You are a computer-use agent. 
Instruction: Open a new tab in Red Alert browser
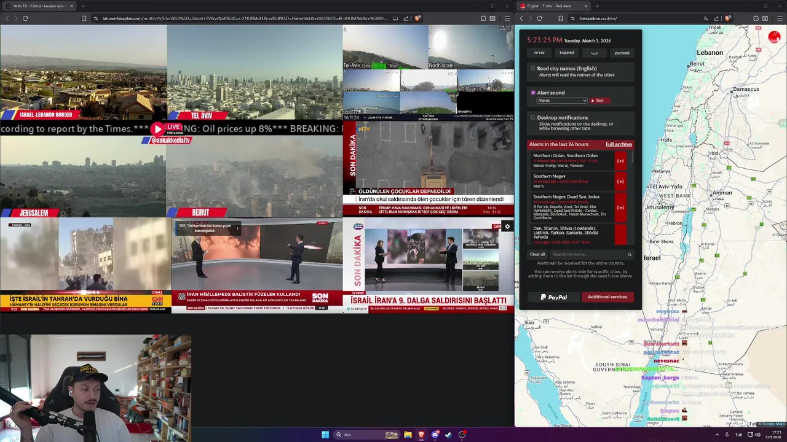tap(596, 6)
